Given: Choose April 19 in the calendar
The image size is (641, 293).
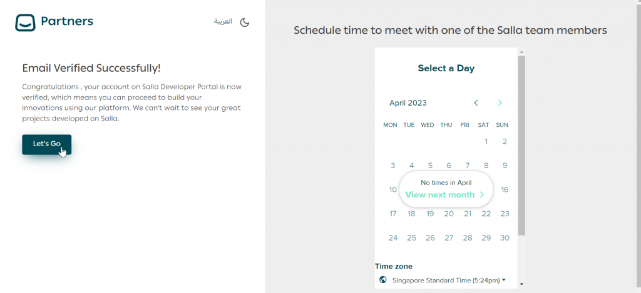Looking at the screenshot, I should [x=430, y=214].
